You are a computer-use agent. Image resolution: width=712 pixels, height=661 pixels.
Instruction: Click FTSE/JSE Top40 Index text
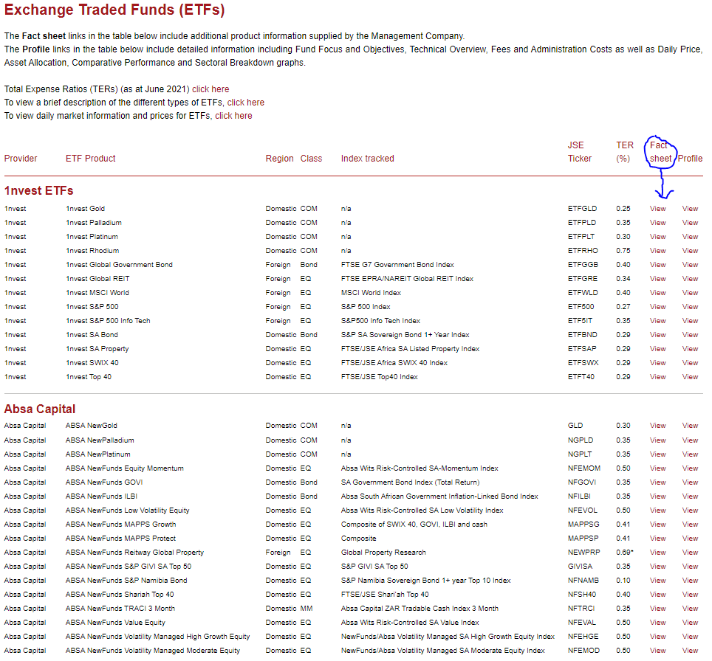click(379, 377)
